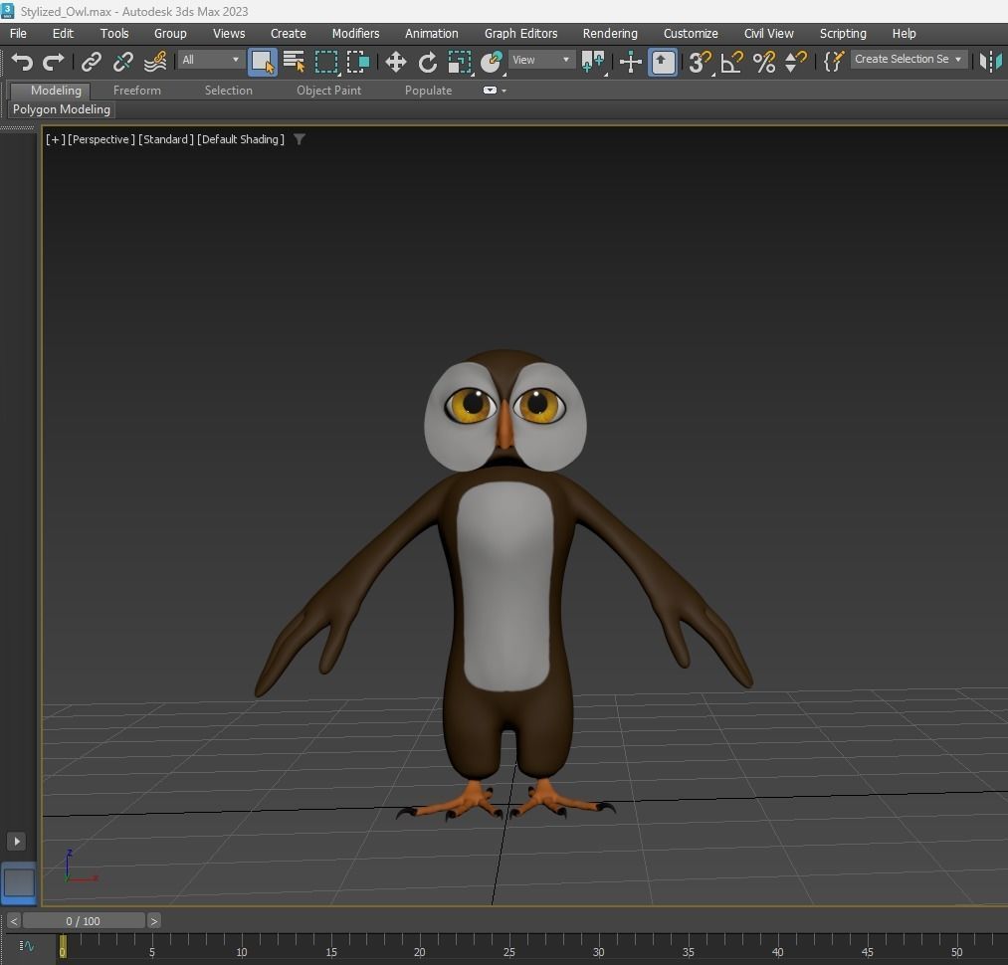Click the 0 / 100 time slider handle
This screenshot has height=965, width=1008.
tap(84, 921)
